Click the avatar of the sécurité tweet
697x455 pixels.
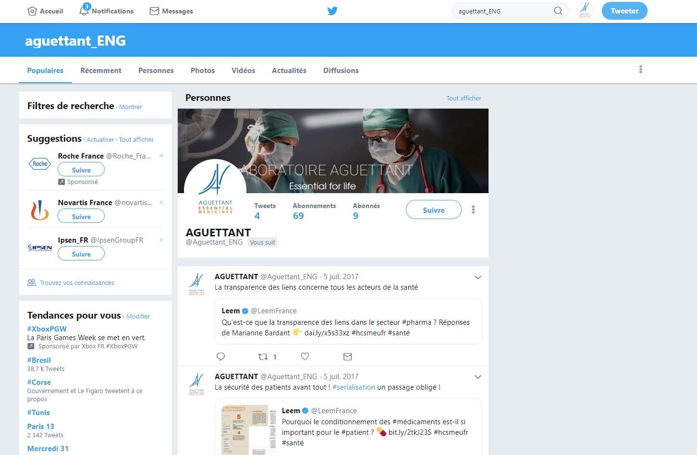tap(196, 384)
